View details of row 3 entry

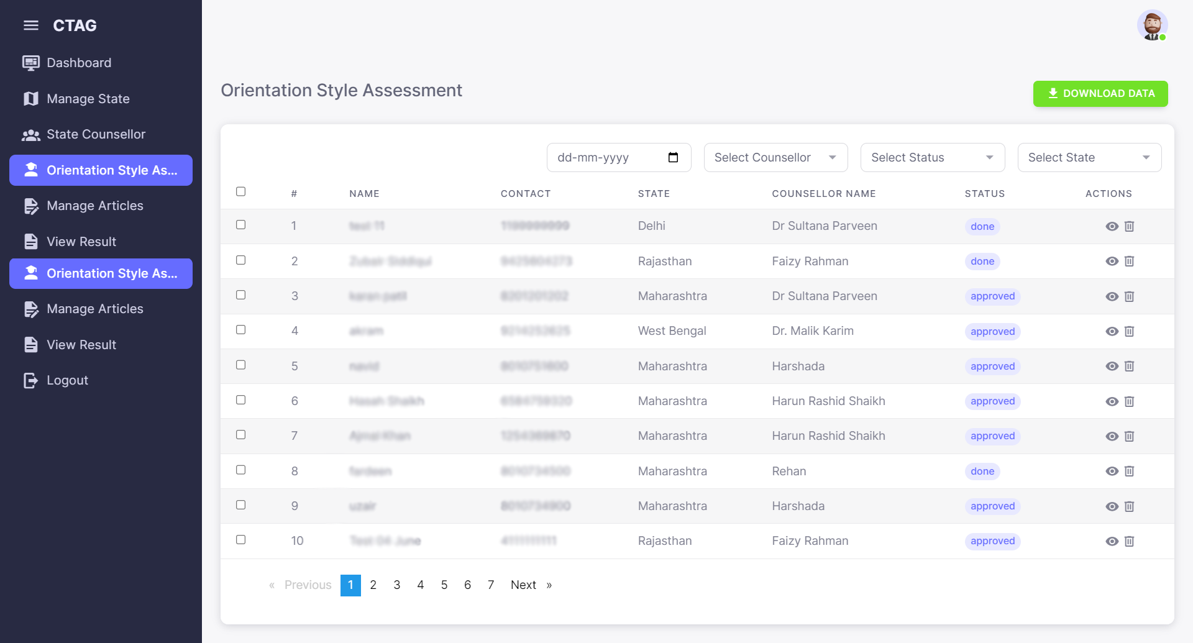click(x=1112, y=297)
